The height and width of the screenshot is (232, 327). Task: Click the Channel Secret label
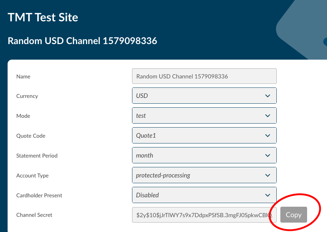[34, 215]
